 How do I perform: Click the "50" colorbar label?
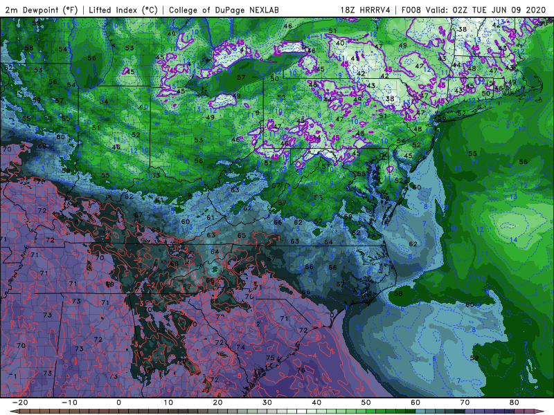tap(366, 403)
